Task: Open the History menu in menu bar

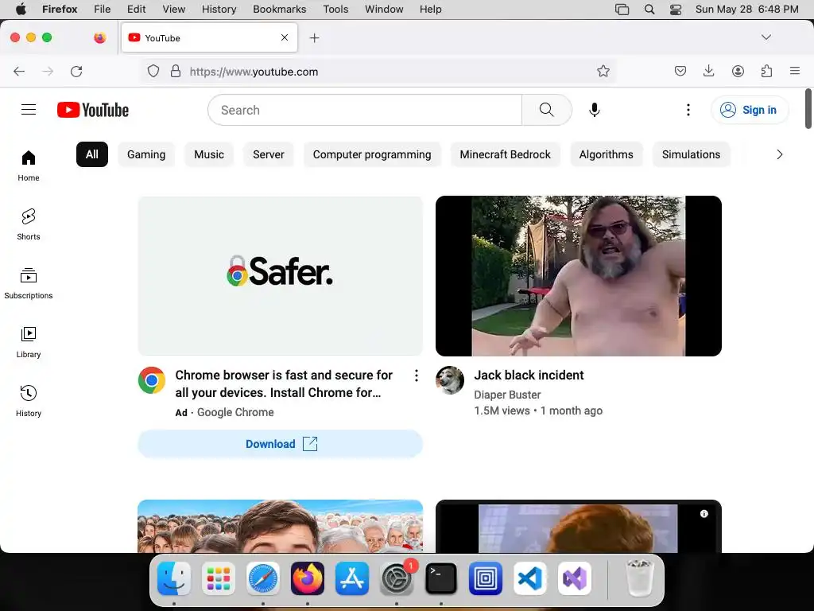Action: tap(219, 9)
